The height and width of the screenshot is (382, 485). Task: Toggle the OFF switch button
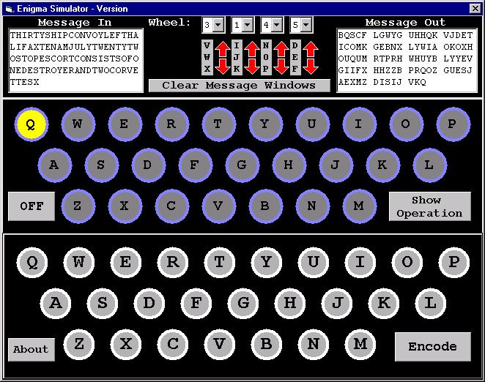(32, 206)
